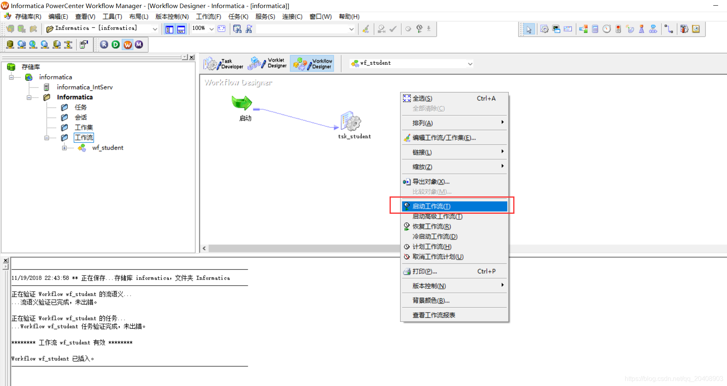Open the Informatica folder dropdown
Viewport: 727px width, 386px height.
pyautogui.click(x=155, y=29)
